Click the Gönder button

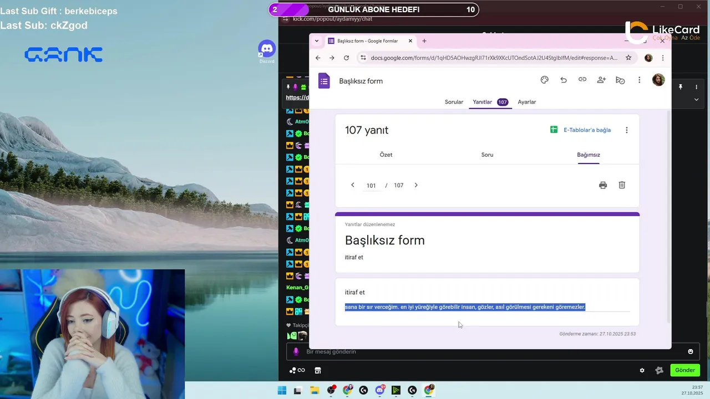pyautogui.click(x=685, y=370)
